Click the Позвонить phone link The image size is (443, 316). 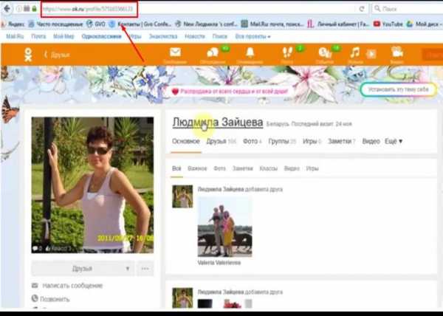(x=55, y=299)
